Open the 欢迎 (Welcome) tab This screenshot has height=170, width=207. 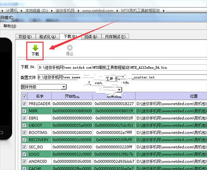tap(25, 37)
